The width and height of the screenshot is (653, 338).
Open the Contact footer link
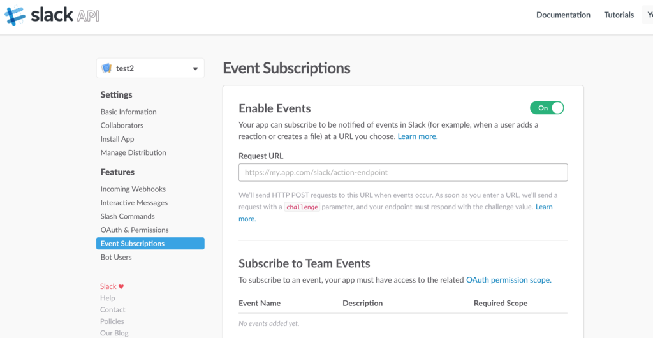click(x=112, y=310)
